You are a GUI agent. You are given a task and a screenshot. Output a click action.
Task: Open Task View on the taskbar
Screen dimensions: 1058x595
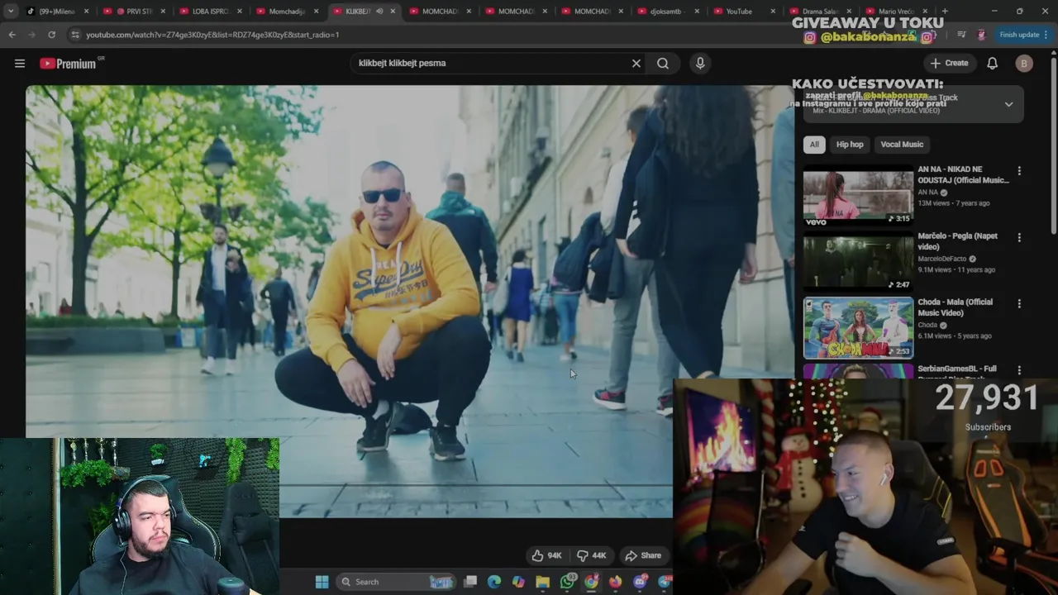pyautogui.click(x=470, y=582)
